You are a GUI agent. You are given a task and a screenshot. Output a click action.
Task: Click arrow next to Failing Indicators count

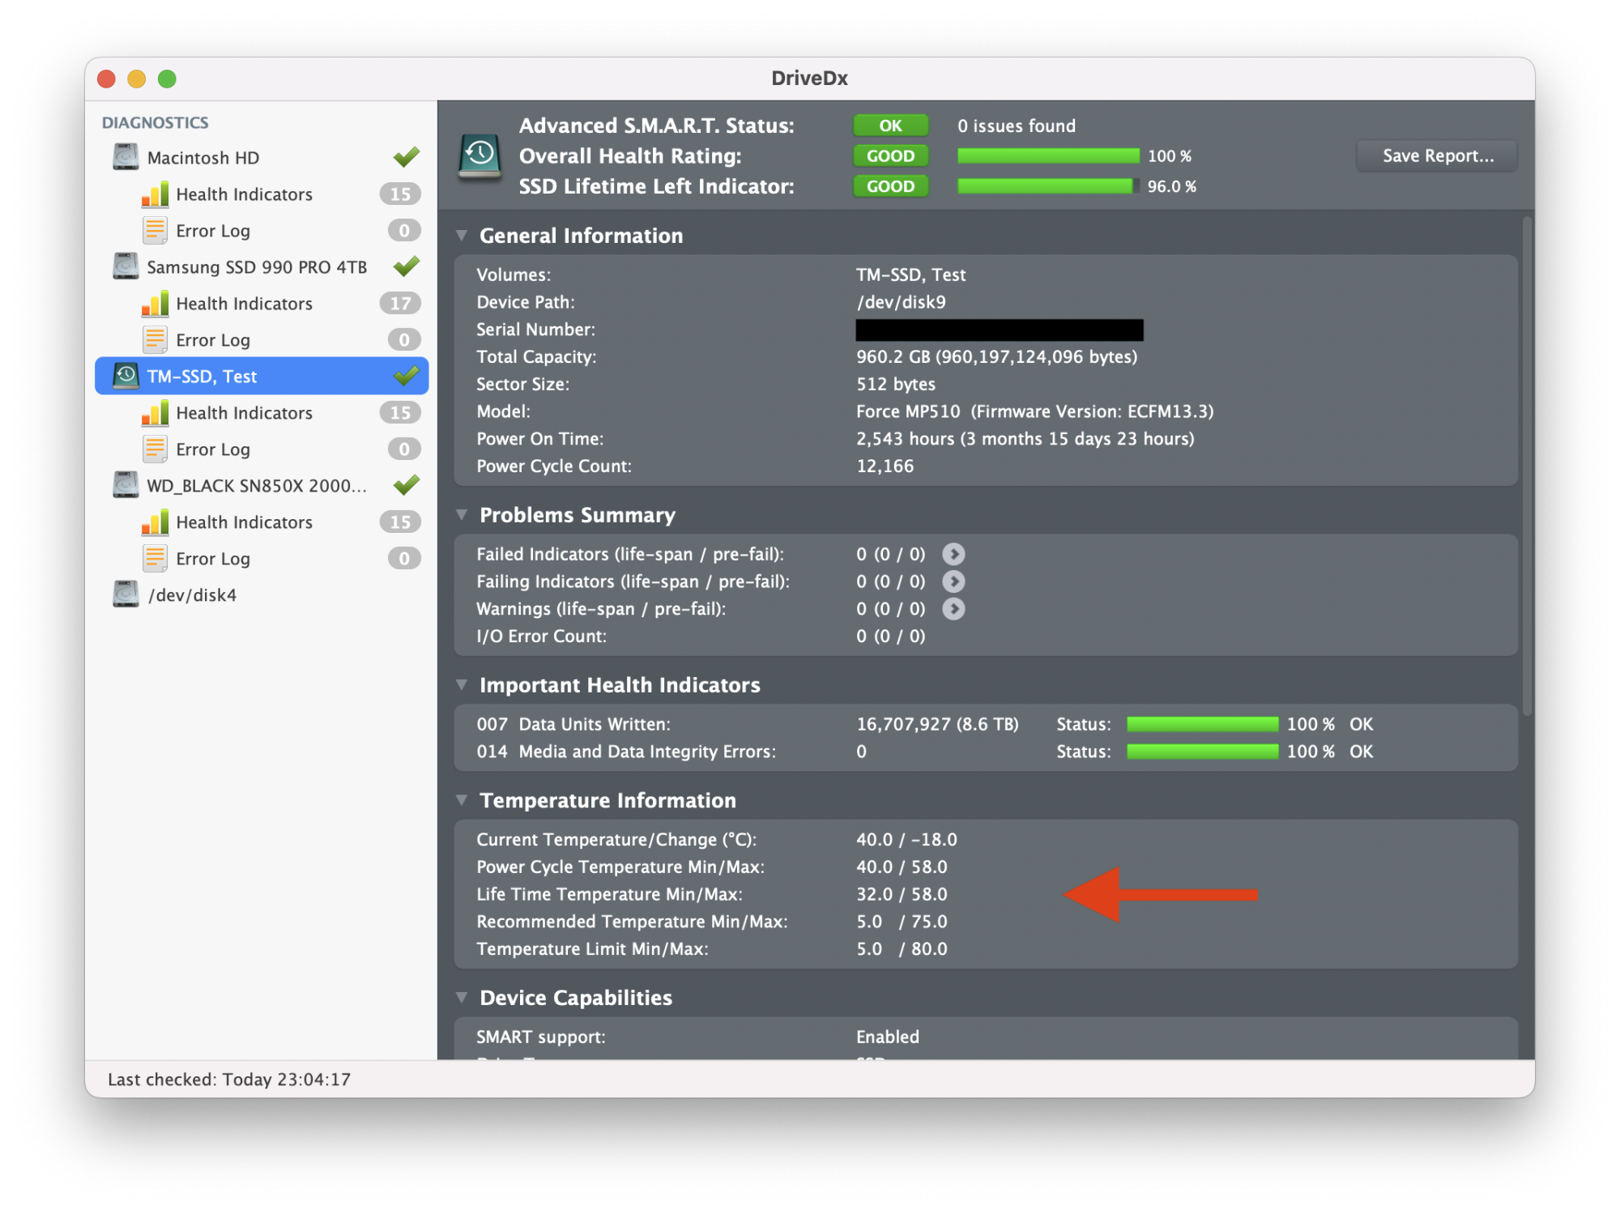pyautogui.click(x=953, y=582)
